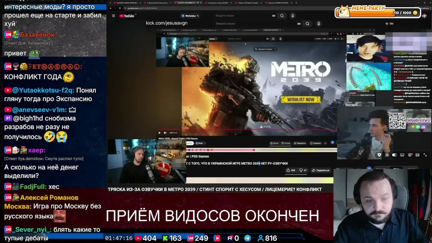Open the Фильтры filter button
432x243 pixels.
[190, 16]
